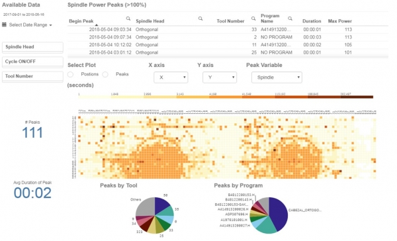
Task: Select the row beginning 2018-05-04 10:12:02
Action: click(228, 44)
